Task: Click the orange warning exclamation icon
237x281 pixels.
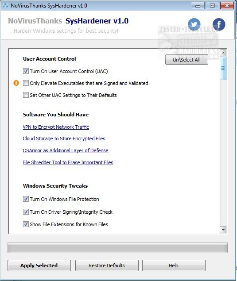Action: tap(16, 83)
